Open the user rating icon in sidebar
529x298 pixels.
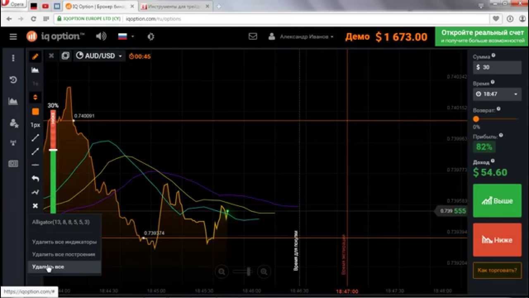tap(13, 123)
